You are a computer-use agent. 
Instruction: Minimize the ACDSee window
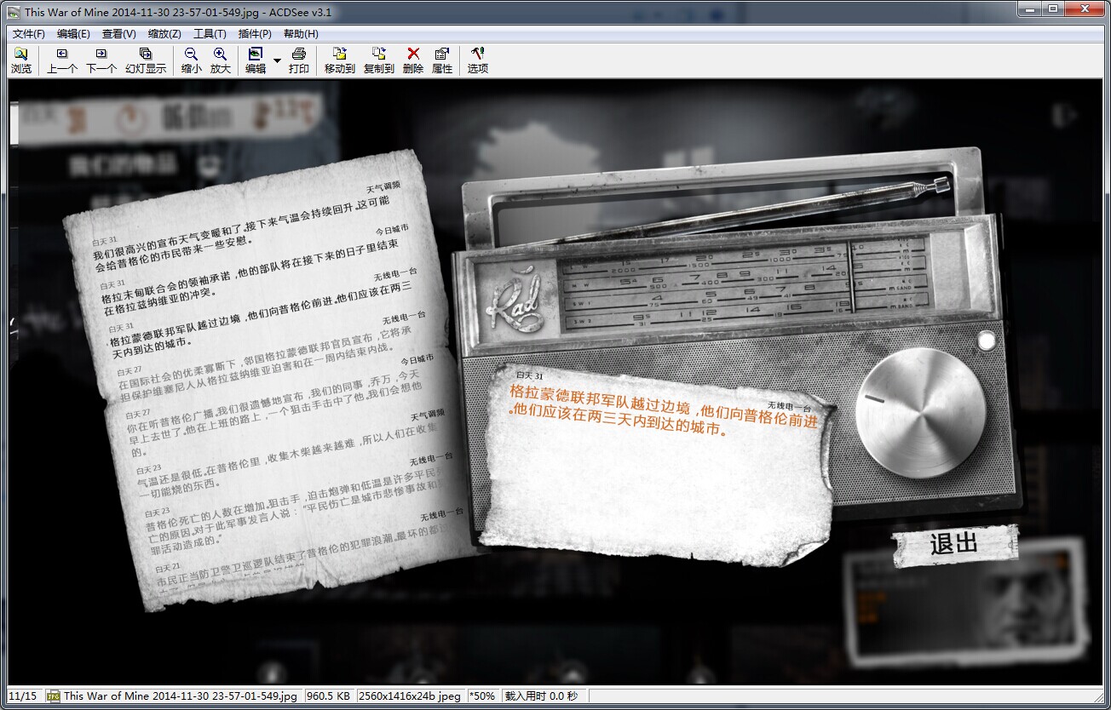[1029, 9]
